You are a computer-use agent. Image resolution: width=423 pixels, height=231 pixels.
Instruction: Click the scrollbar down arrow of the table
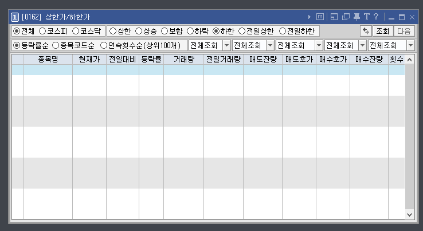tap(409, 215)
